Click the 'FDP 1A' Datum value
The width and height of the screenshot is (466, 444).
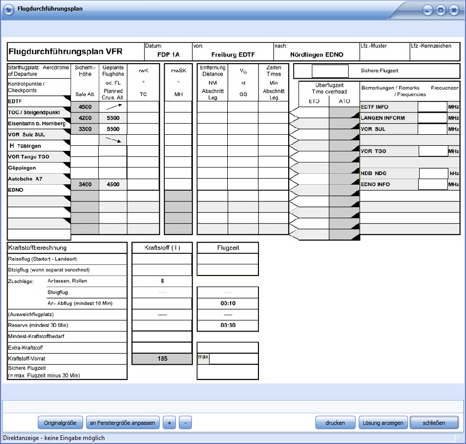(x=168, y=54)
